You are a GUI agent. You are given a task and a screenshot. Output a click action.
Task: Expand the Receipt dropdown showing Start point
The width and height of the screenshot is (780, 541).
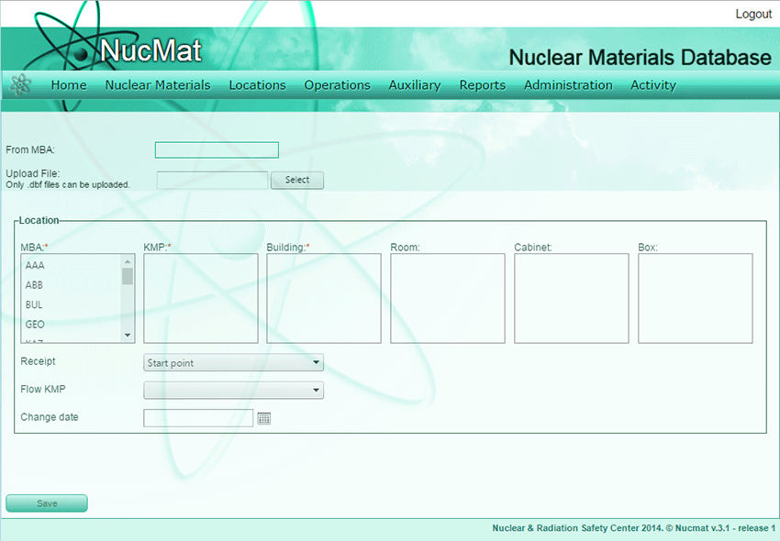click(x=233, y=363)
